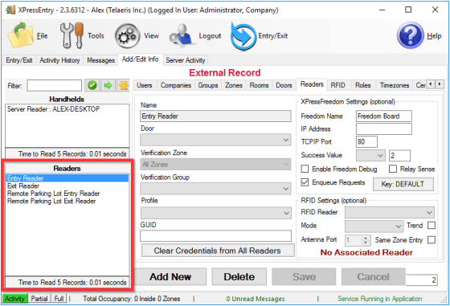Click the Name field with Entry Reader
The image size is (450, 306).
[215, 116]
